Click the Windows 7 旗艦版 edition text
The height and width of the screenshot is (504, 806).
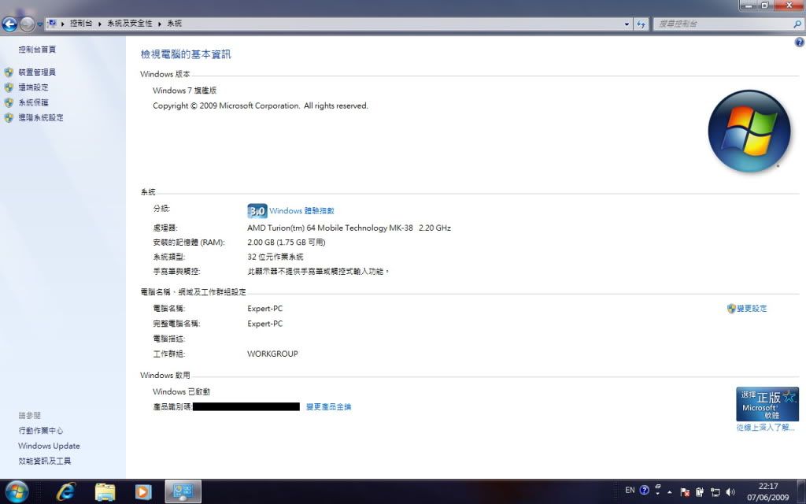[x=184, y=91]
